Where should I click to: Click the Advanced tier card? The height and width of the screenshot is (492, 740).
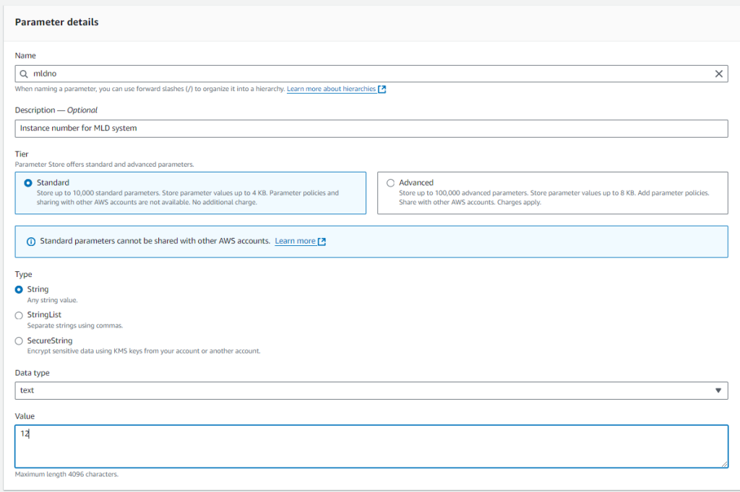552,192
